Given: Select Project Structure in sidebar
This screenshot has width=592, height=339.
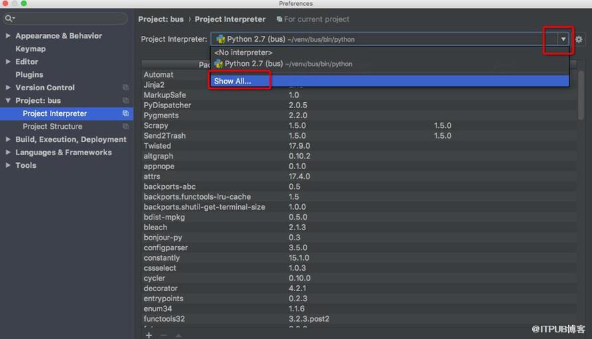Looking at the screenshot, I should click(53, 127).
